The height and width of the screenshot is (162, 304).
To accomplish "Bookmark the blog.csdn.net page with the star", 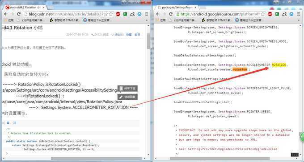I will [x=111, y=14].
